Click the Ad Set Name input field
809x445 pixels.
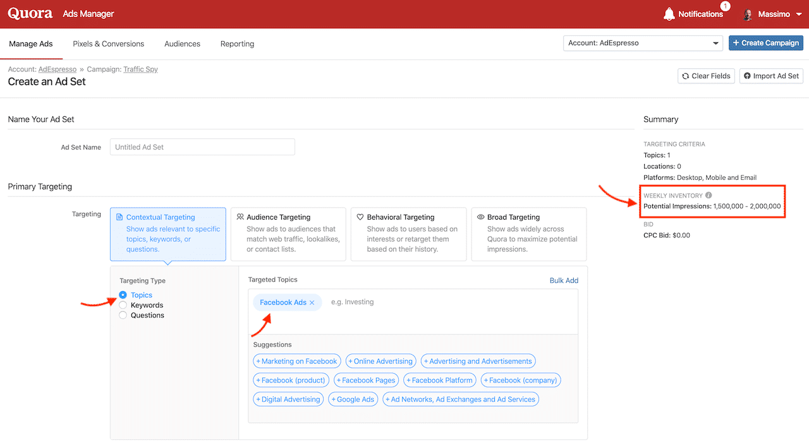click(202, 147)
